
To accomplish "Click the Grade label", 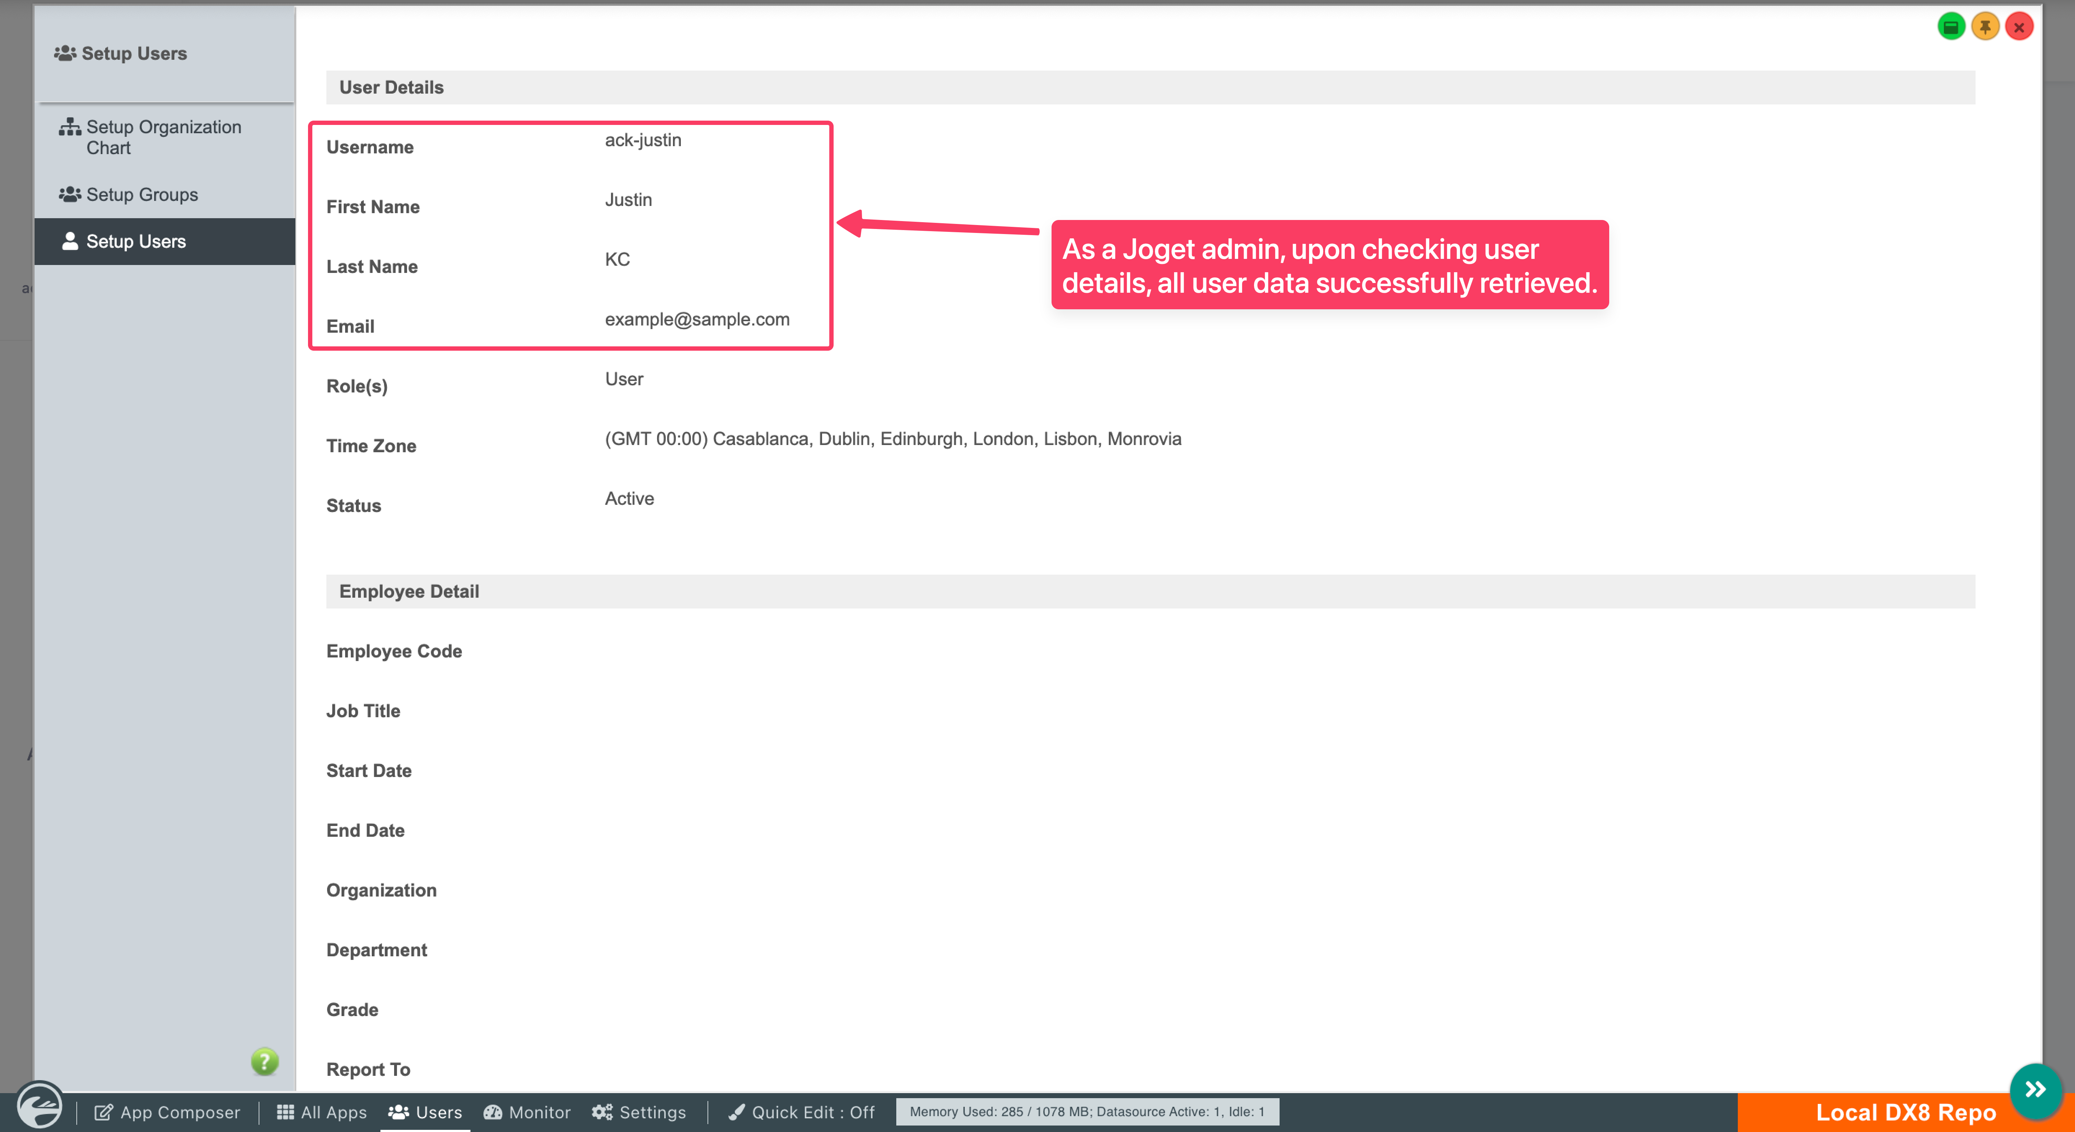I will 352,1010.
